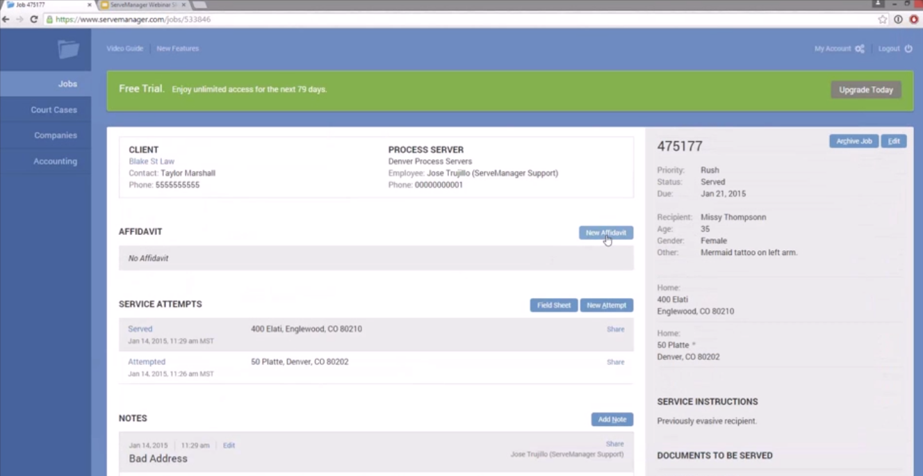Go to the Accounting section

click(55, 161)
